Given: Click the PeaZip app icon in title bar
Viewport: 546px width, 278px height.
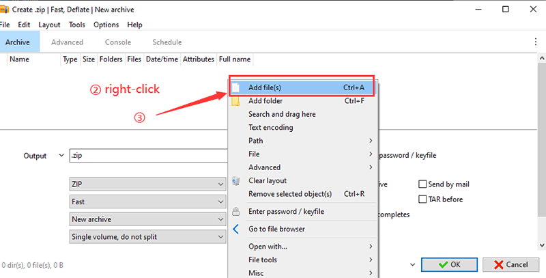Looking at the screenshot, I should pos(4,10).
